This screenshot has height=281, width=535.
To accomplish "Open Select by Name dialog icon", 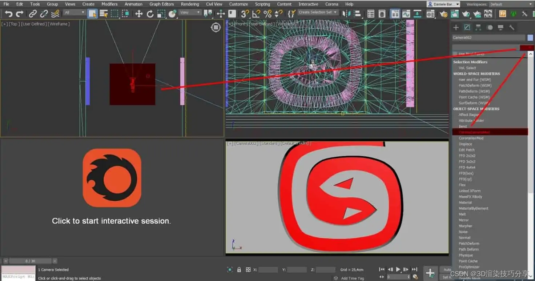I will pos(104,14).
